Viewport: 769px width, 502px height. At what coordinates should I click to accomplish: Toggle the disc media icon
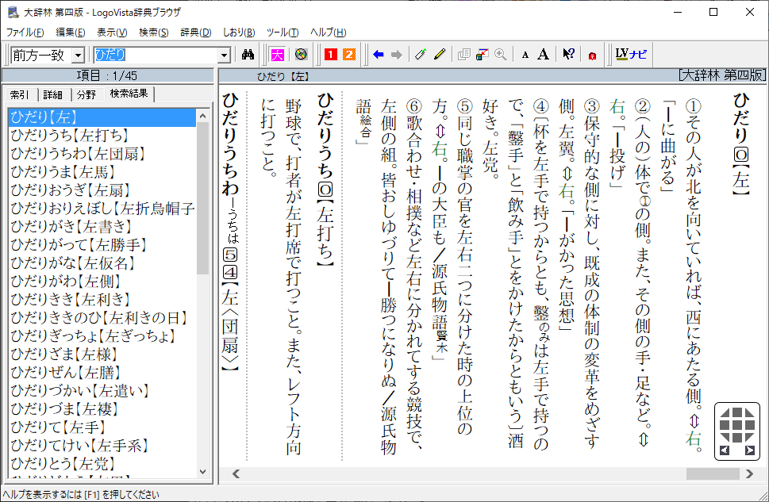300,55
